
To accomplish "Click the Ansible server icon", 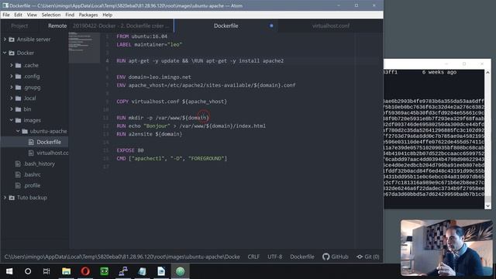I will [x=12, y=40].
